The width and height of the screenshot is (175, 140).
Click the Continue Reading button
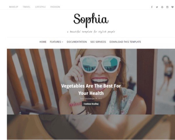[91, 104]
